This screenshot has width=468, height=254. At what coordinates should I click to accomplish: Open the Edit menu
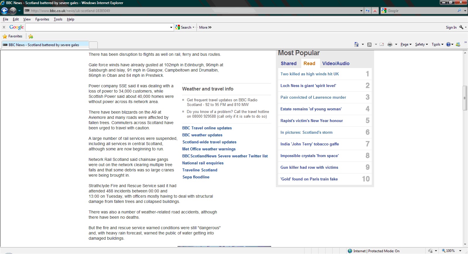[x=16, y=19]
